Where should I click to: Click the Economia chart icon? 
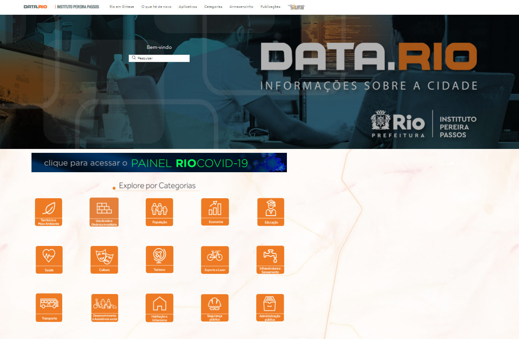(x=215, y=211)
